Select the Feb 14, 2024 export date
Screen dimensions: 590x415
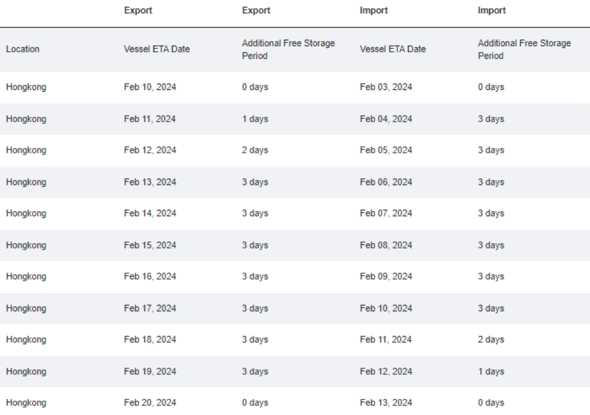tap(150, 214)
